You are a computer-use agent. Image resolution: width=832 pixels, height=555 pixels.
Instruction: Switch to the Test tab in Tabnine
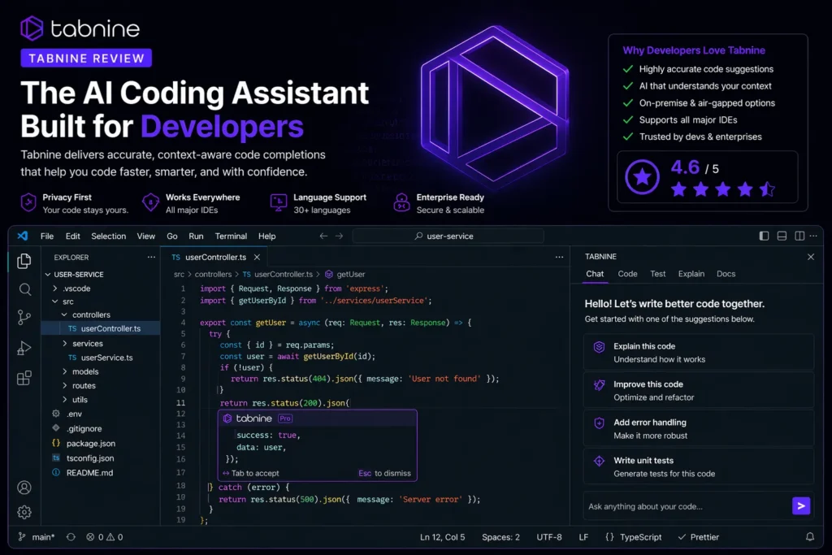[658, 274]
